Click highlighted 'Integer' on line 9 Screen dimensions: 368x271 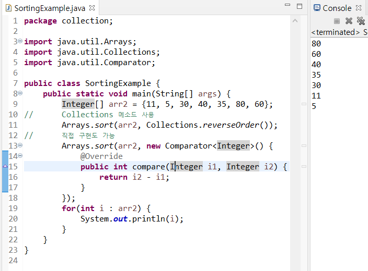[78, 104]
